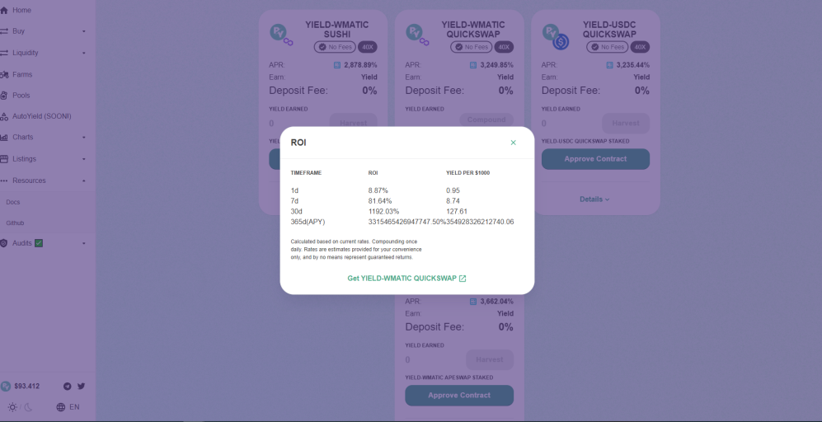Open the APR calculator icon on YIELD-USDC QUICKSWAP card
The image size is (822, 422).
(609, 66)
